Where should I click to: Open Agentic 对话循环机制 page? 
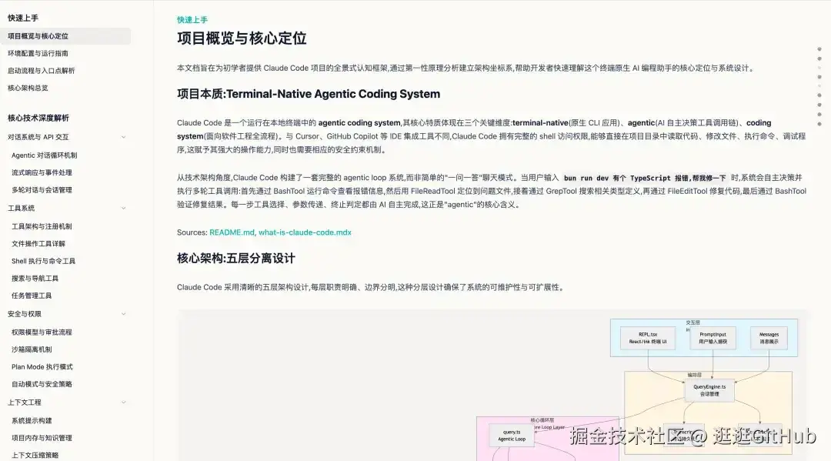[45, 155]
